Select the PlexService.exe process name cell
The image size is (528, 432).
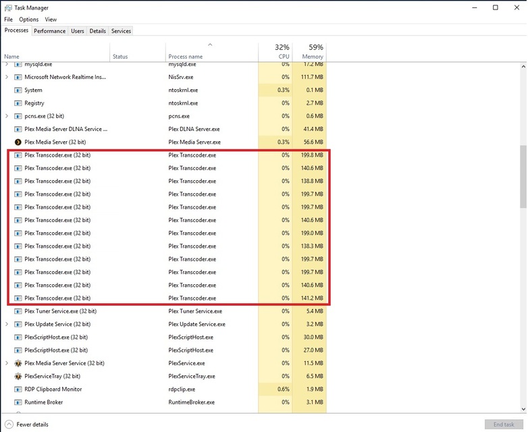[x=186, y=363]
